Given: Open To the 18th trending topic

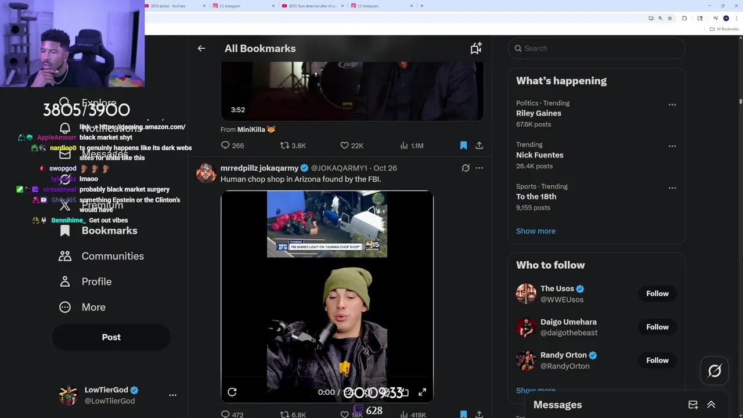Looking at the screenshot, I should (536, 197).
